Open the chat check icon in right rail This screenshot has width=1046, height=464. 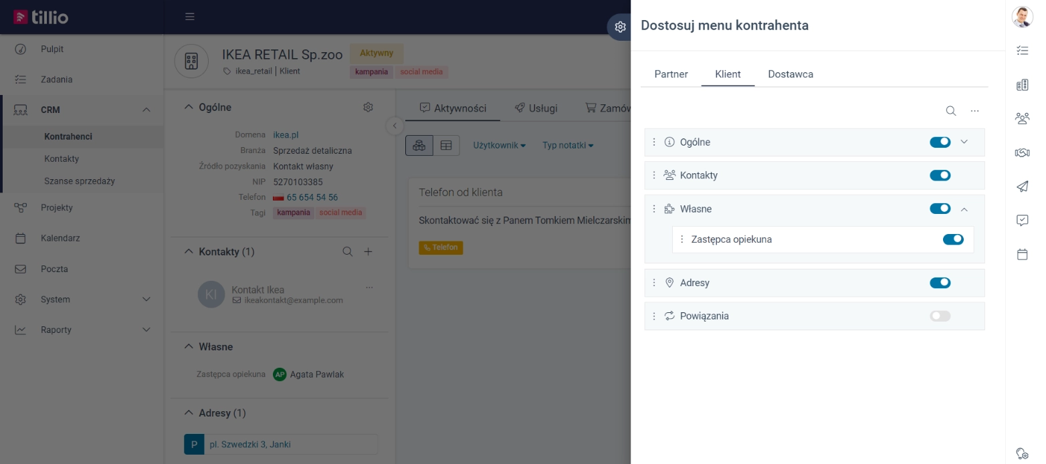(x=1022, y=220)
